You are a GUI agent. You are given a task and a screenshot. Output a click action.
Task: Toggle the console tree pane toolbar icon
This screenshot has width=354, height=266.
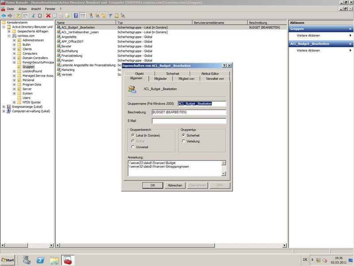click(25, 16)
